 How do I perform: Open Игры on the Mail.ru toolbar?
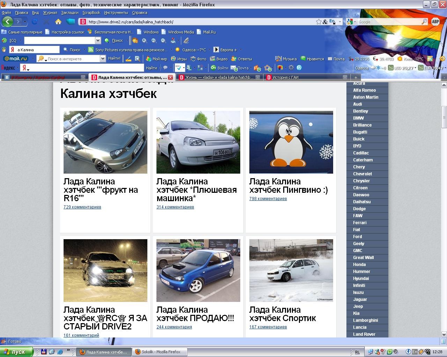coord(178,59)
